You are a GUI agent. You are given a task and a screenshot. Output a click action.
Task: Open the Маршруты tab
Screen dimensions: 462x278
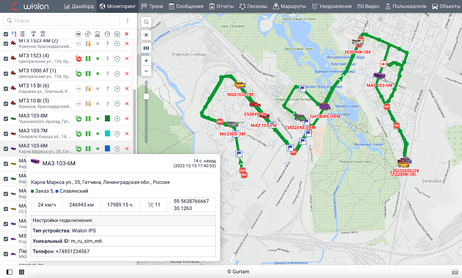click(x=289, y=6)
